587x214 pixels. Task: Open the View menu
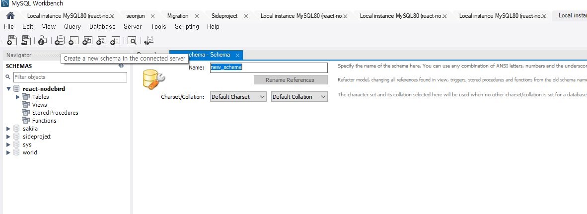(x=49, y=26)
